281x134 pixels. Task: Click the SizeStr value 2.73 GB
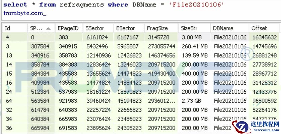tap(191, 101)
